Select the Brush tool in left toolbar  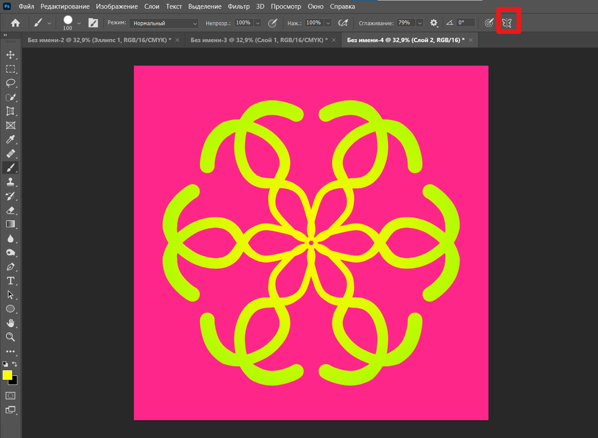pyautogui.click(x=10, y=168)
